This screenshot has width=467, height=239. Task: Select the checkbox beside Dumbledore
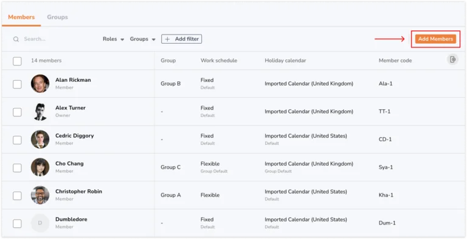(x=17, y=224)
